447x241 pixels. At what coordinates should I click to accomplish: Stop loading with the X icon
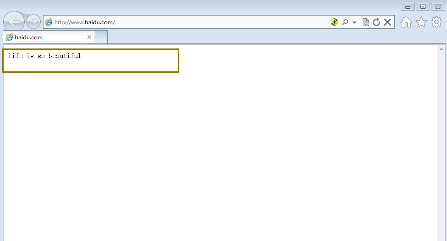coord(387,22)
